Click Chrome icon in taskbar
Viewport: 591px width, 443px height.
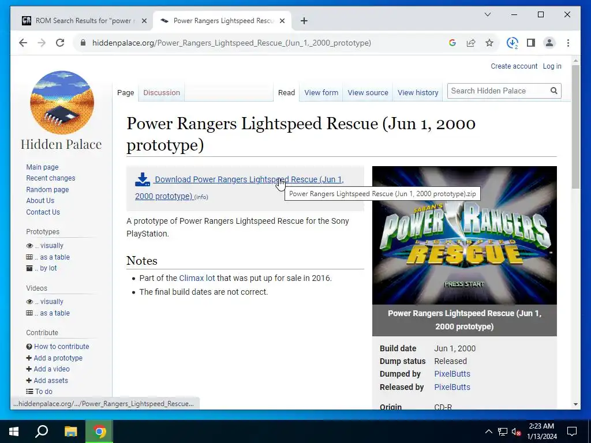[x=99, y=431]
